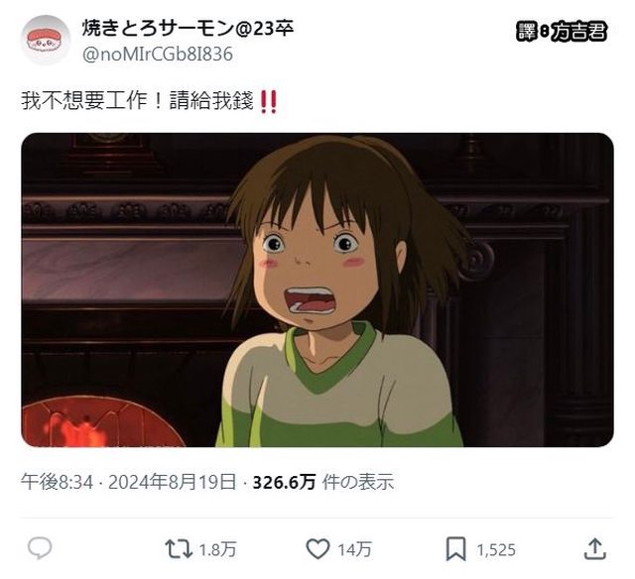Click the 1.8万 retweet count
Screen dimensions: 635x579
[x=217, y=549]
